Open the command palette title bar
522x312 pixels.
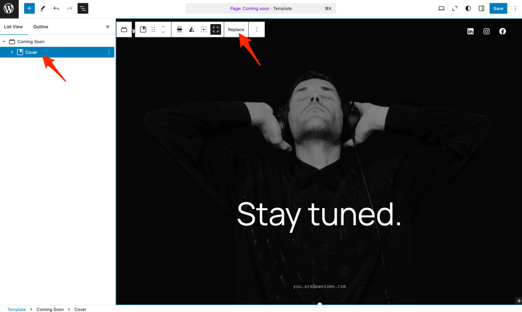[260, 9]
